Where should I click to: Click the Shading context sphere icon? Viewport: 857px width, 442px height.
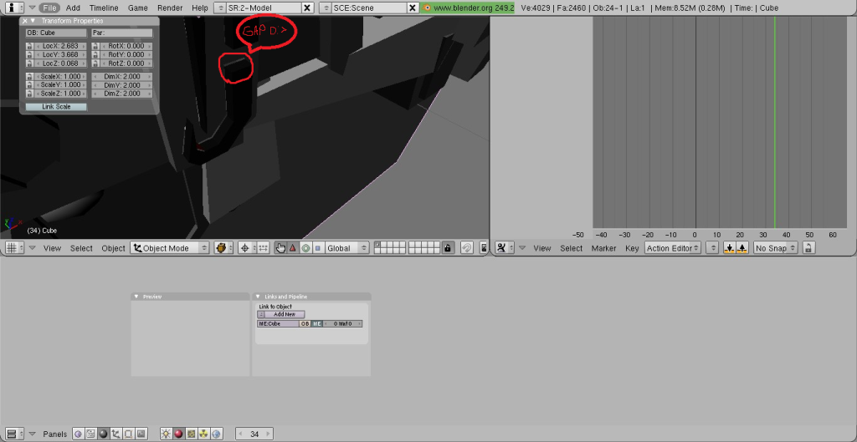click(x=103, y=434)
